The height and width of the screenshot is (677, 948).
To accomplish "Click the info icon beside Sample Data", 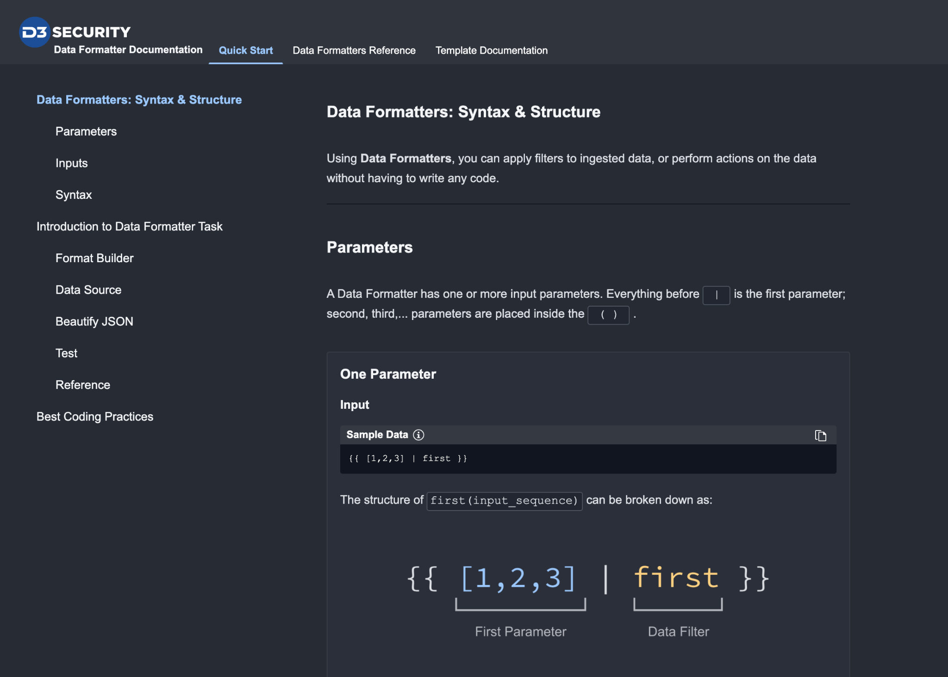I will point(418,435).
